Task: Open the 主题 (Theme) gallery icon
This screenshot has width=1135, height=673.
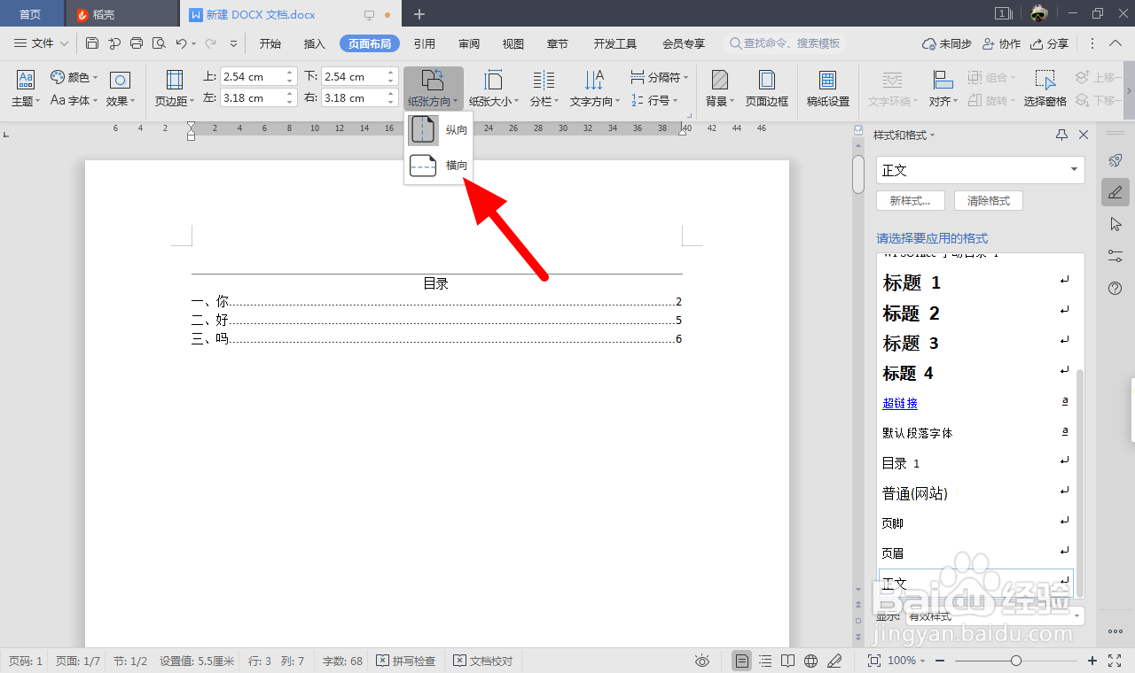Action: [x=26, y=79]
